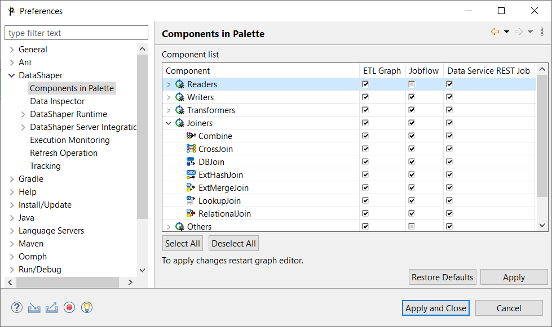The height and width of the screenshot is (327, 552).
Task: Click the back navigation arrow icon
Action: (x=495, y=32)
